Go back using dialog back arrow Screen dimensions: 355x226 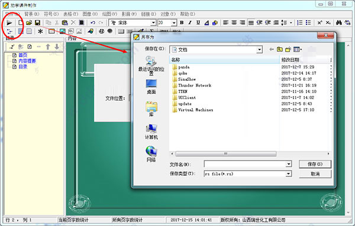click(272, 49)
